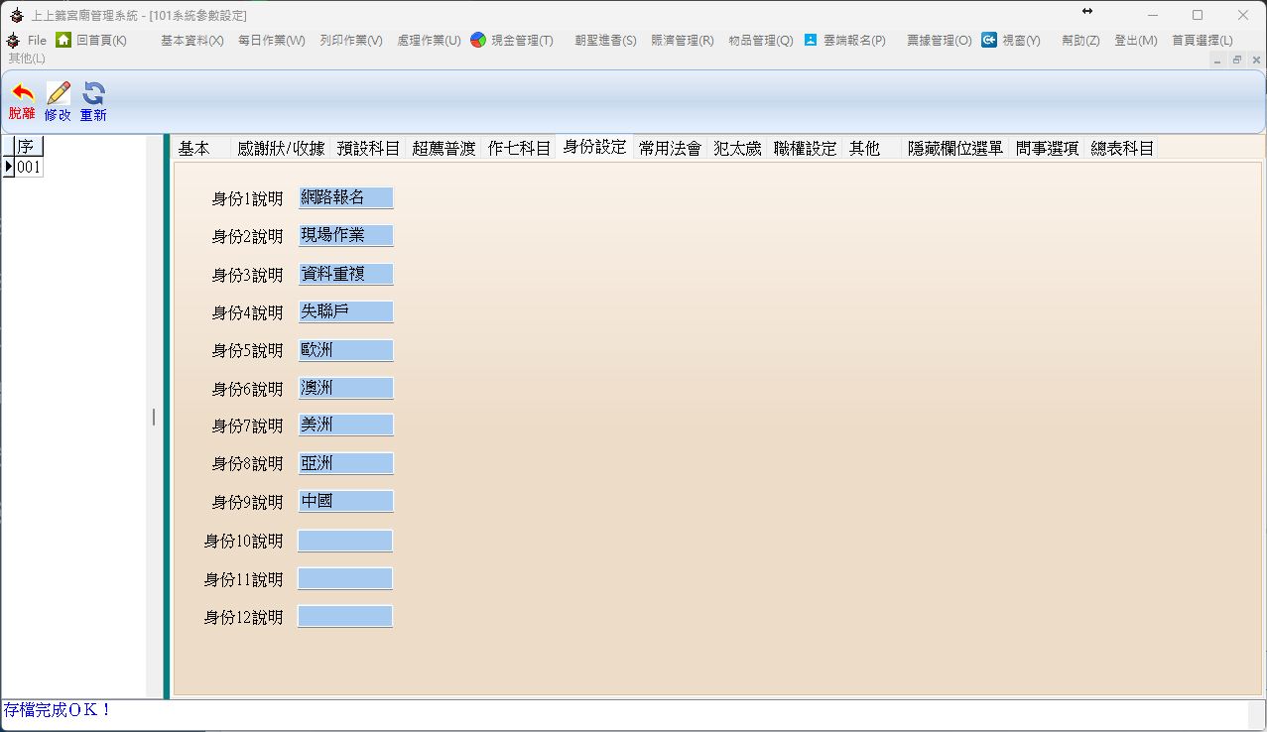This screenshot has width=1267, height=732.
Task: Open the 列印作業 menu
Action: 350,41
